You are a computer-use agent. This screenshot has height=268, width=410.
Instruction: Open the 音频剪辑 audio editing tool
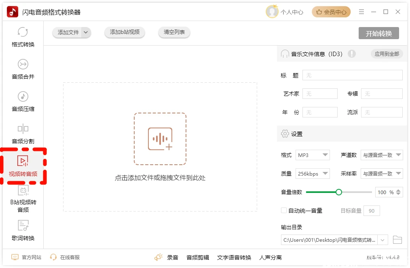[x=198, y=258]
